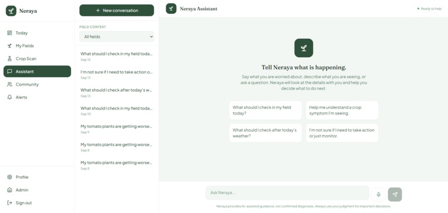The height and width of the screenshot is (213, 448).
Task: Click the Sign out arrow icon
Action: click(x=9, y=202)
